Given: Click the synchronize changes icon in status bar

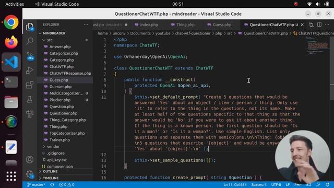Looking at the screenshot, I should 52,184.
